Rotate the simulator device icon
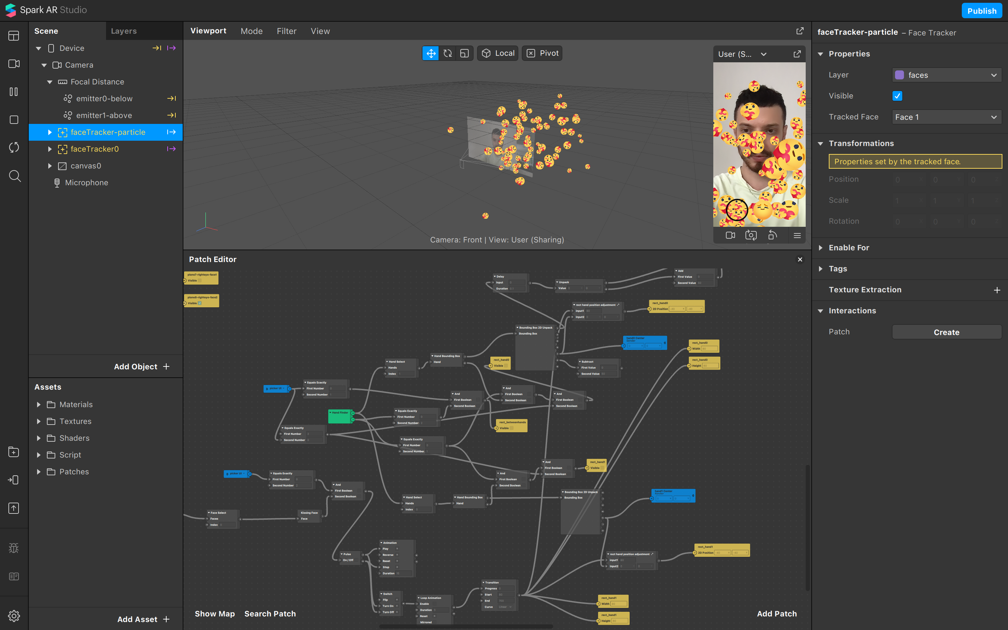Viewport: 1008px width, 630px height. (773, 236)
